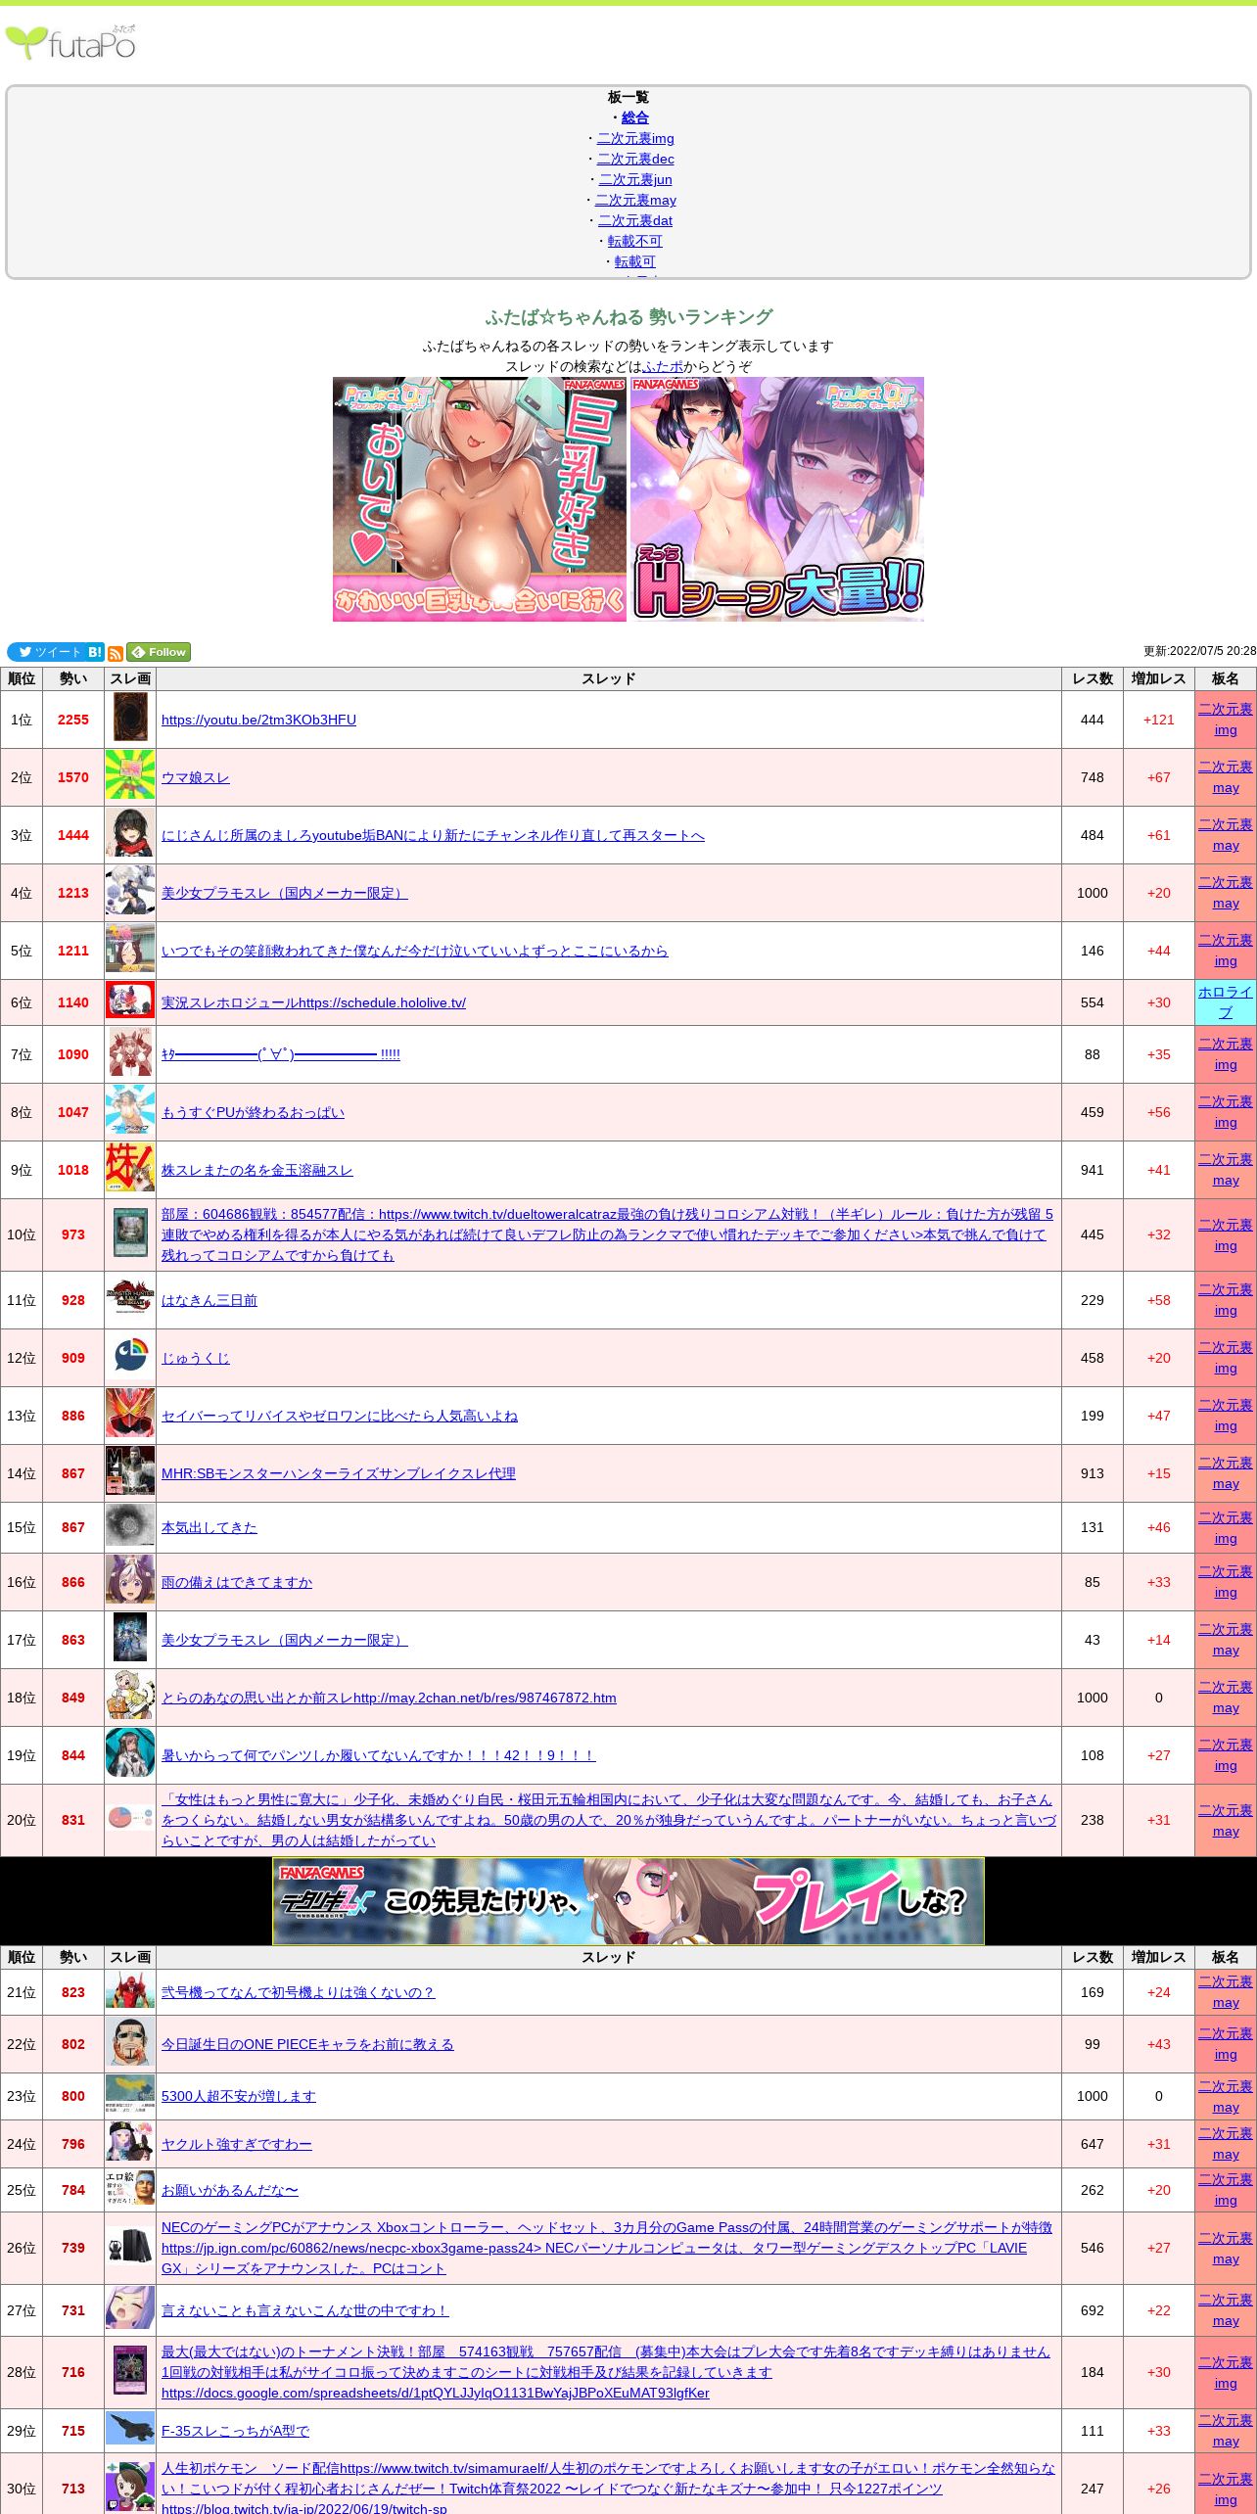
Task: Open the 転載不可 board link
Action: 635,241
